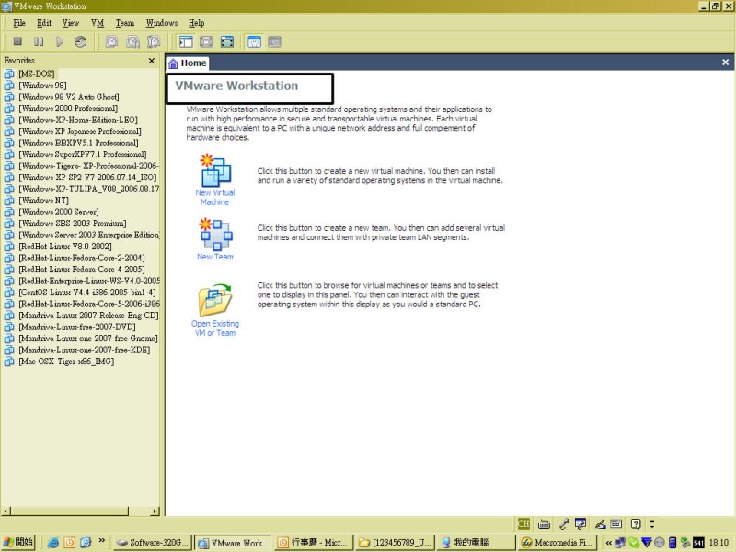The width and height of the screenshot is (736, 552).
Task: Select [Windows BBXPV5.1 Professional] favorite
Action: coord(79,143)
